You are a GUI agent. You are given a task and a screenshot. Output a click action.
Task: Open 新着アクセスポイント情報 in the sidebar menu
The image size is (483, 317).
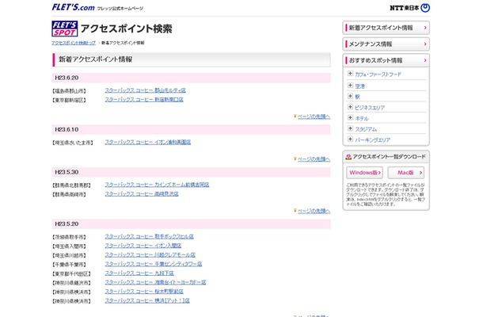pos(386,28)
